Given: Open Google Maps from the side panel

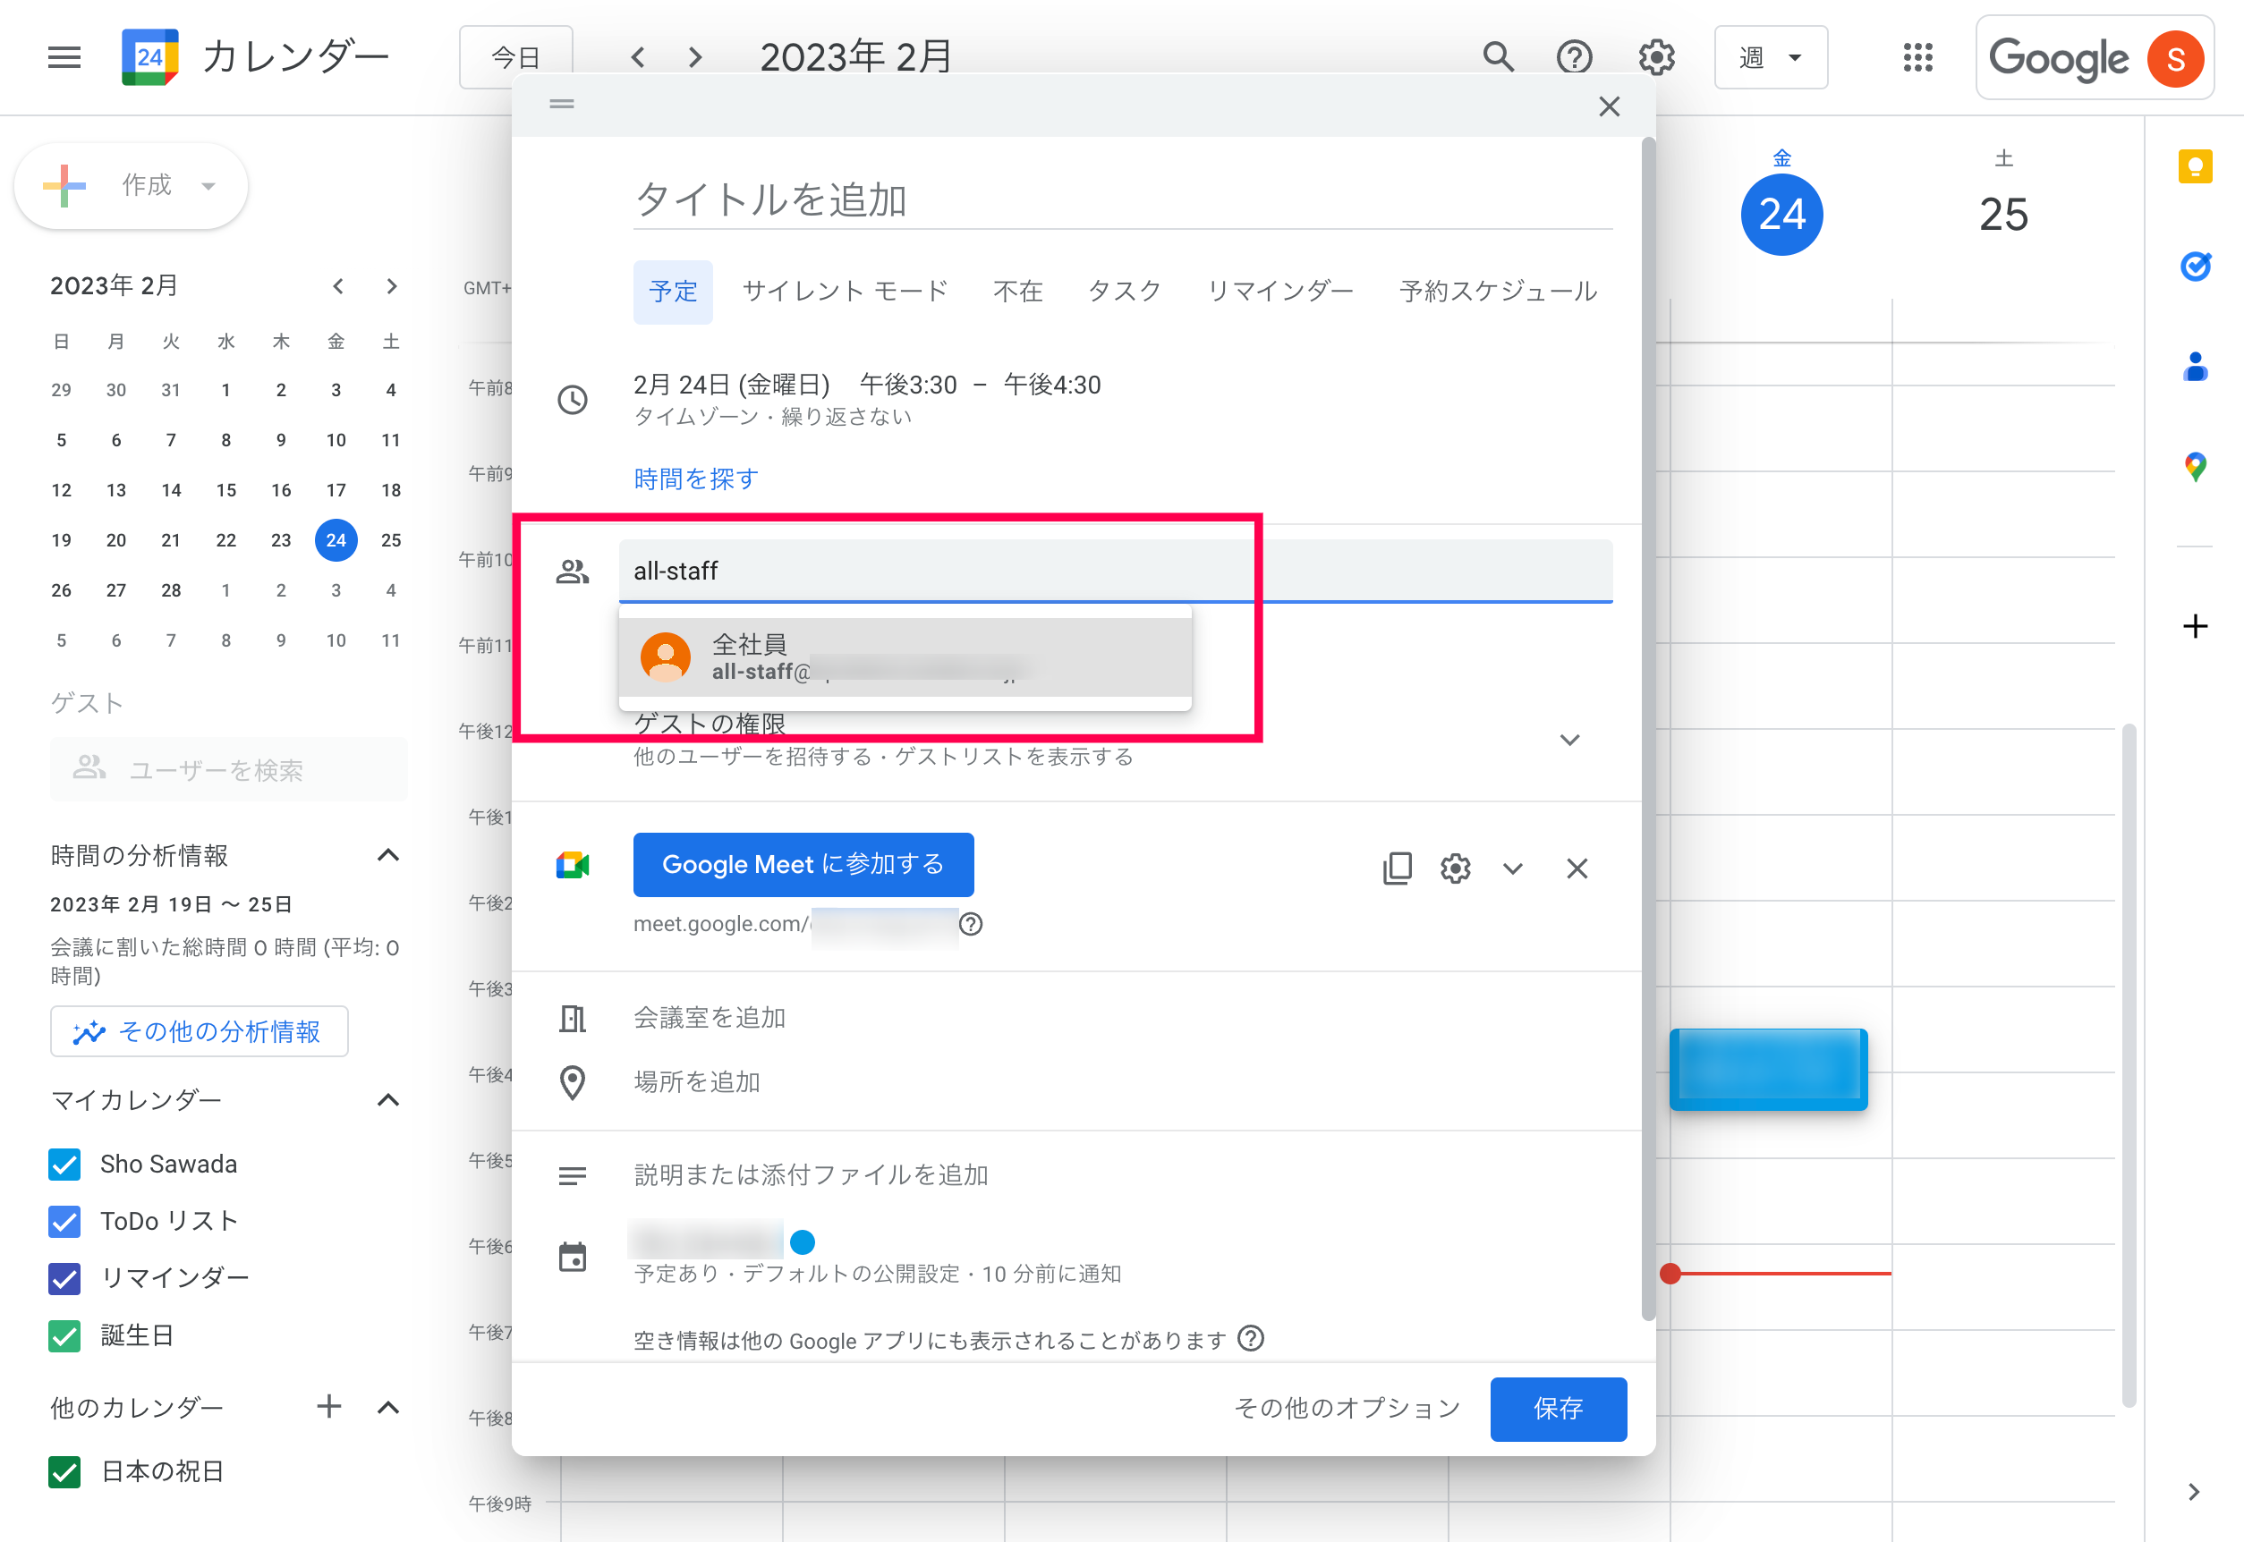Looking at the screenshot, I should [2195, 467].
